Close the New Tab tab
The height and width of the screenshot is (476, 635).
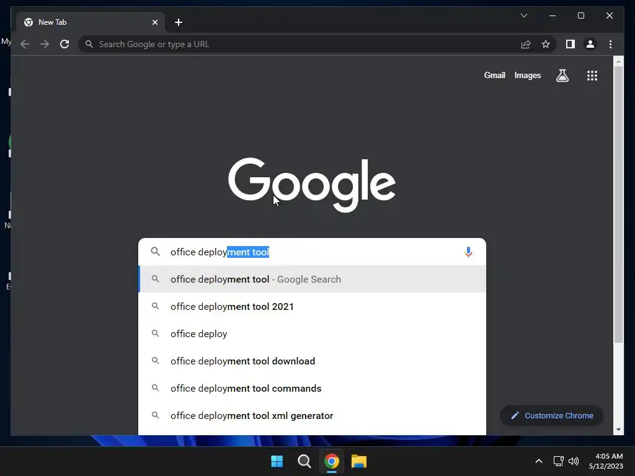pos(154,22)
